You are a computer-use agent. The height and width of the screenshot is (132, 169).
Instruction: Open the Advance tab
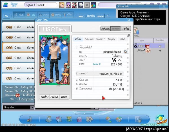(89, 39)
